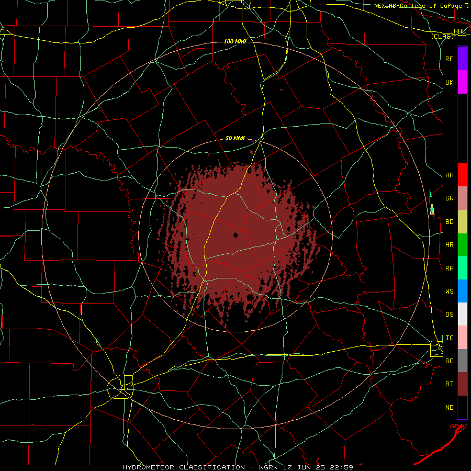Click the BI legend label
Viewport: 471px width, 471px height.
pos(450,384)
